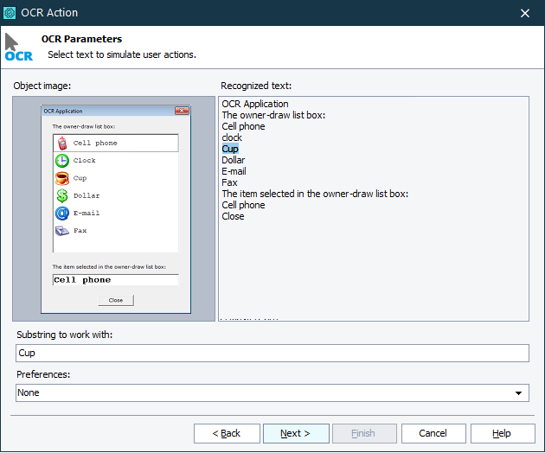Click the Fax icon in object image
The width and height of the screenshot is (545, 453).
62,231
